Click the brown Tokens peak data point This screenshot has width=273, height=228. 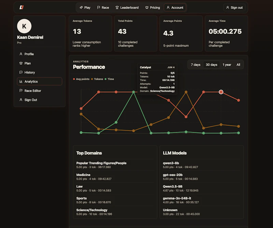[x=186, y=92]
